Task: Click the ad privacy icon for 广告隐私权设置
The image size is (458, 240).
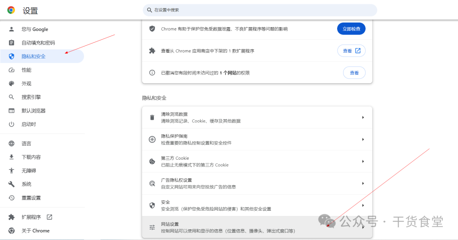Action: (152, 183)
